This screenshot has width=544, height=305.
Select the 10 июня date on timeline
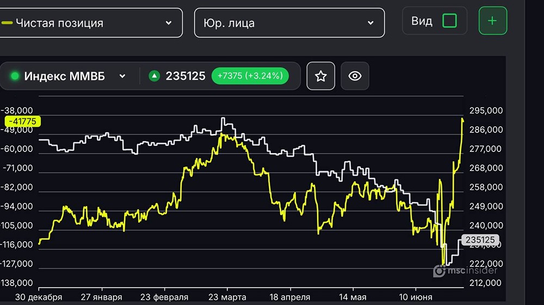[x=415, y=297]
